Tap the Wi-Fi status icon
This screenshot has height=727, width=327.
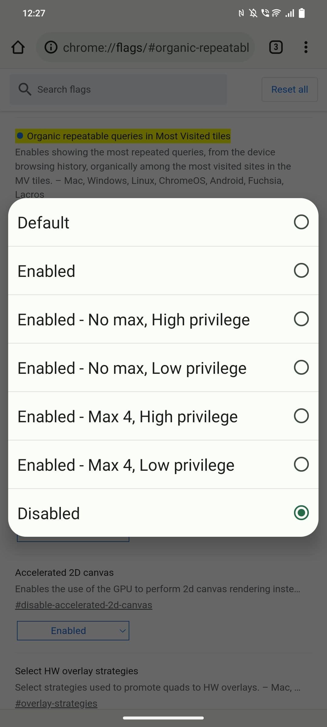click(276, 13)
